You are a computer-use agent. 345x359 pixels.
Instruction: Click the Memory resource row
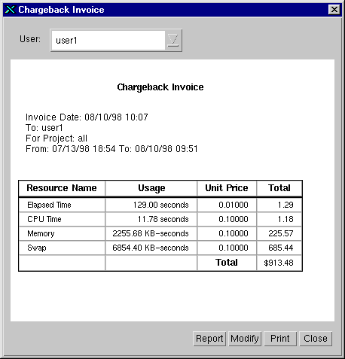160,233
